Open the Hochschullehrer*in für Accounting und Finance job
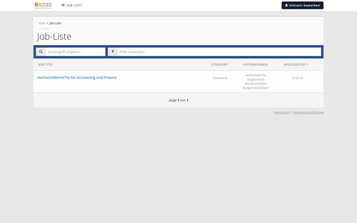This screenshot has width=357, height=223. pyautogui.click(x=77, y=77)
